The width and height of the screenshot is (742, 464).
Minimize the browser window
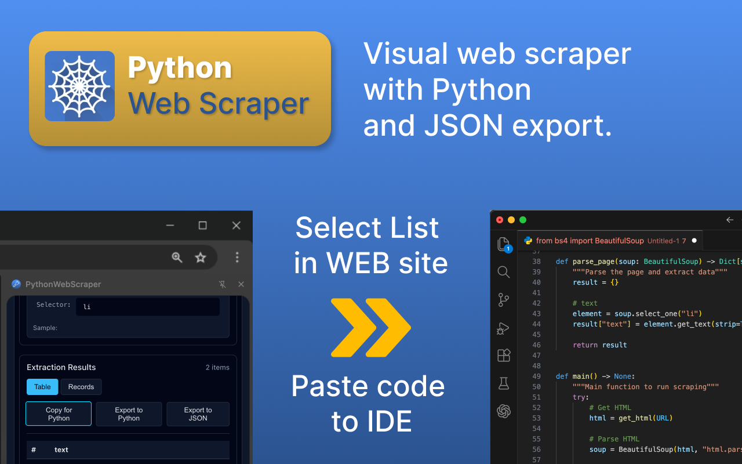[170, 226]
